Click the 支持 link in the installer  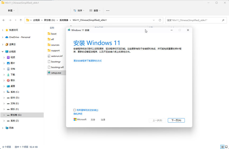(93, 120)
